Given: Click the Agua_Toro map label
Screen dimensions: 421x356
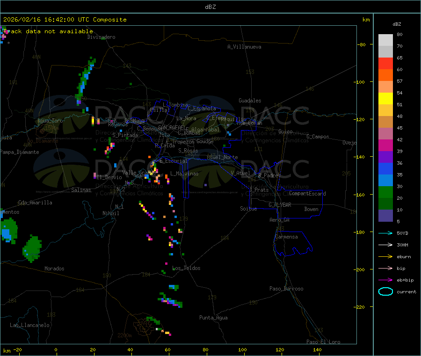Looking at the screenshot, I should (x=50, y=121).
